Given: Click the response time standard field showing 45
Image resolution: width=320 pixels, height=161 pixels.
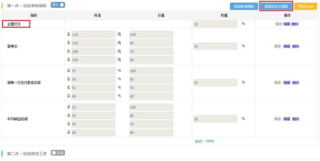Looking at the screenshot, I should (x=94, y=124).
